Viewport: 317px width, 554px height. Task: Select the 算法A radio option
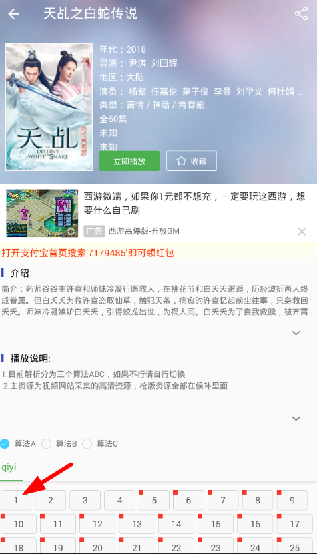pyautogui.click(x=5, y=443)
